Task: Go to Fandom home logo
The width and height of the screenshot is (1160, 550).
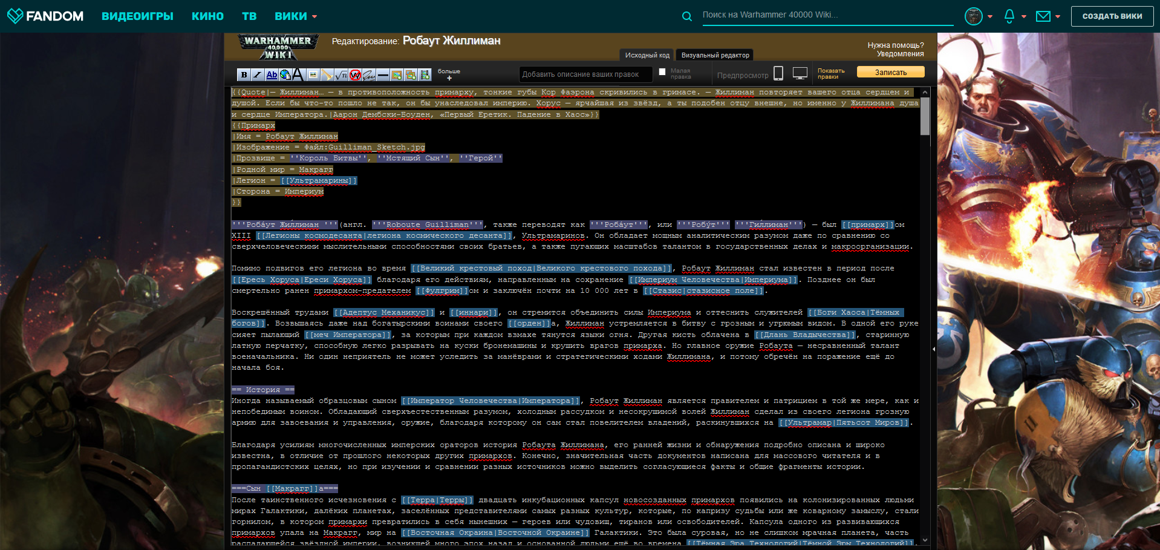Action: pyautogui.click(x=45, y=16)
